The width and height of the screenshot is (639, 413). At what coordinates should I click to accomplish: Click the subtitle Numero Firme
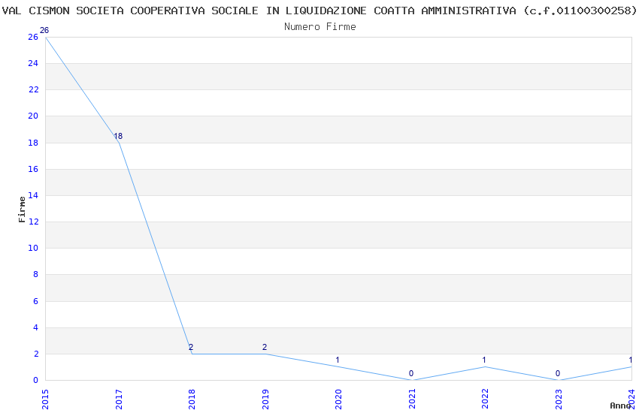point(320,27)
